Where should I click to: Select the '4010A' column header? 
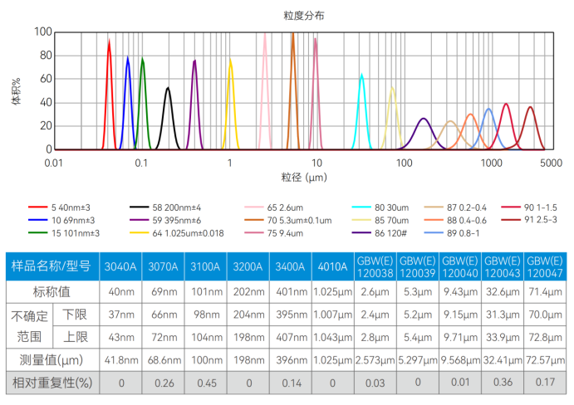[332, 267]
